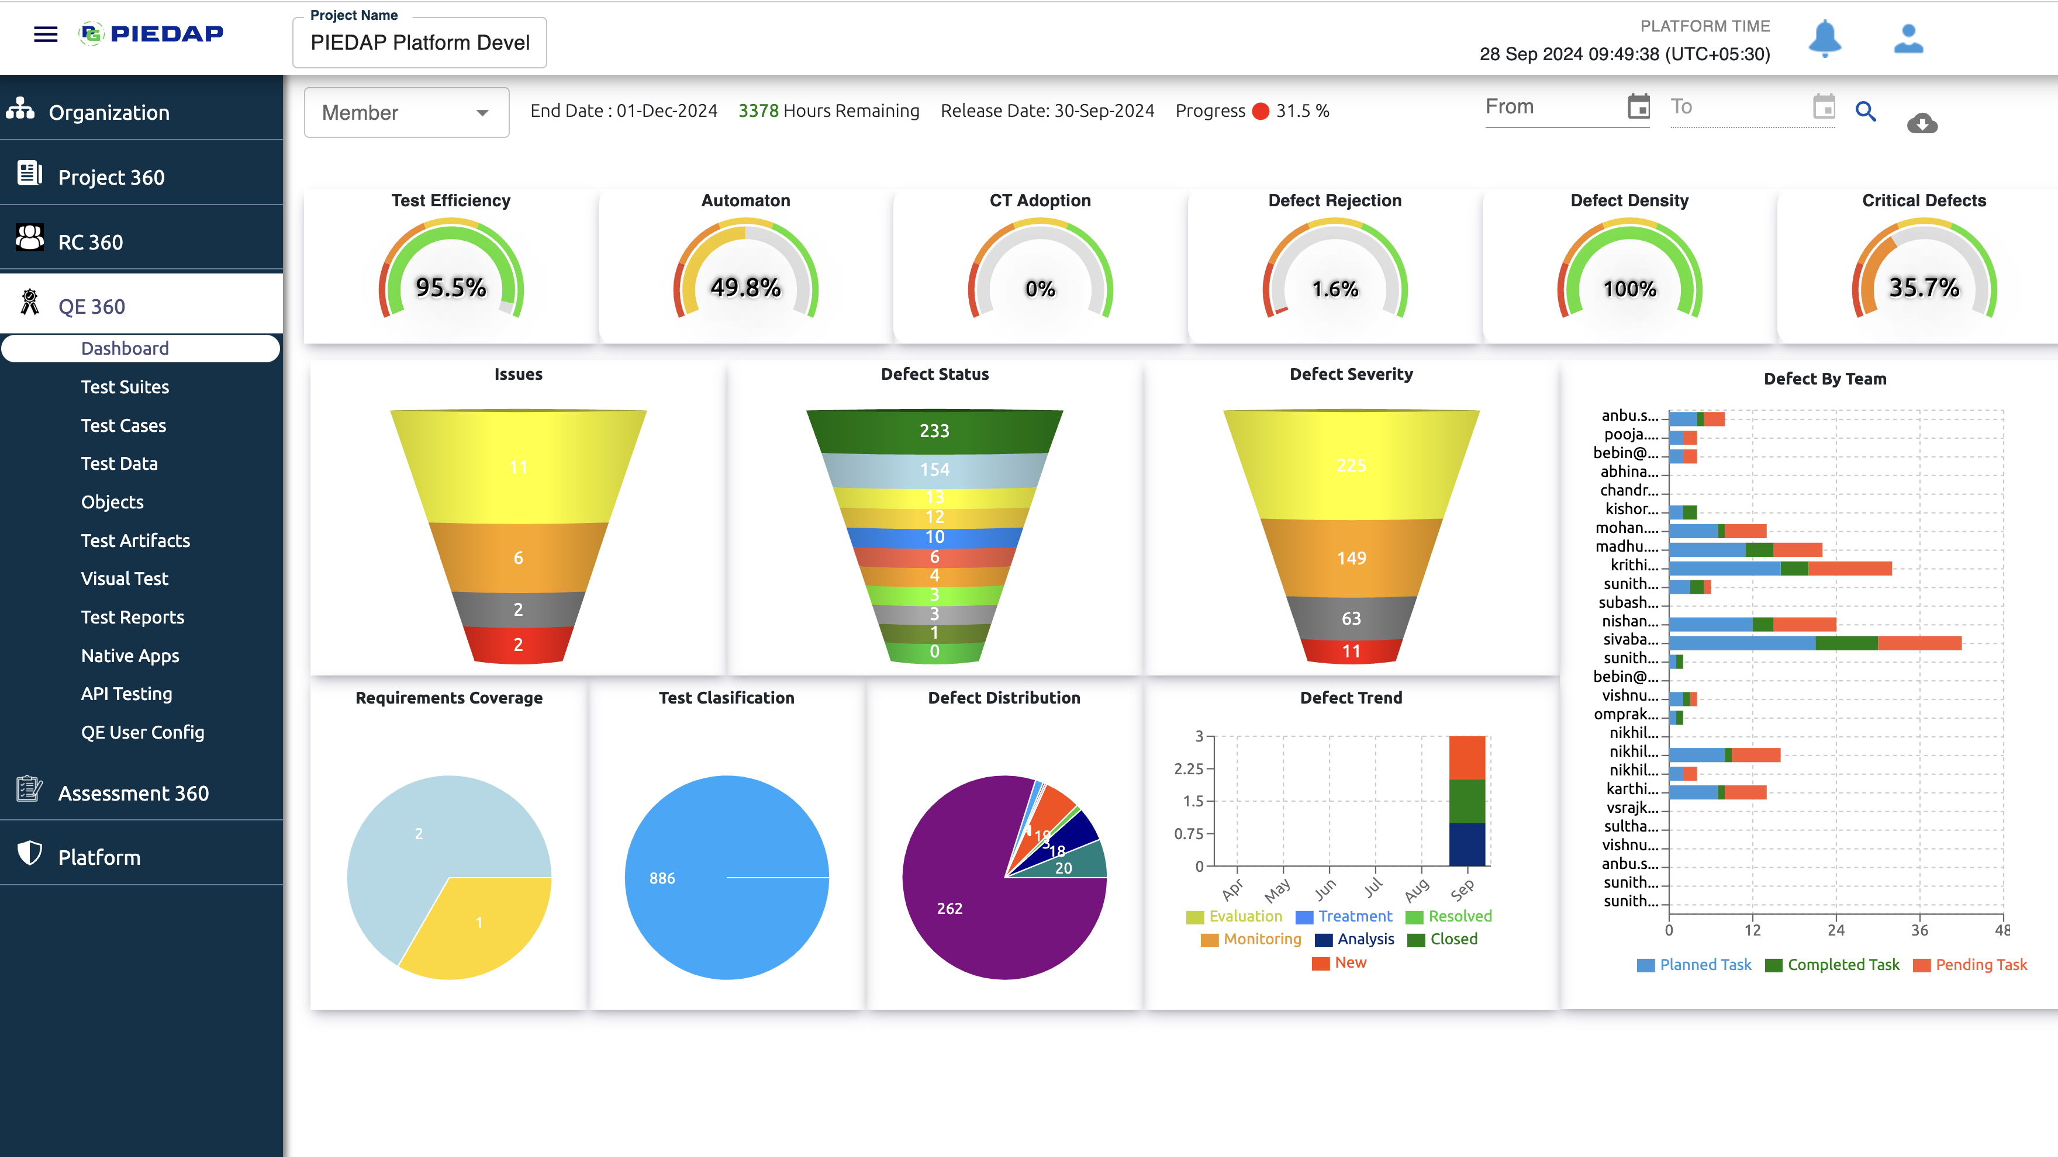
Task: Click the red Progress status indicator
Action: (x=1261, y=111)
